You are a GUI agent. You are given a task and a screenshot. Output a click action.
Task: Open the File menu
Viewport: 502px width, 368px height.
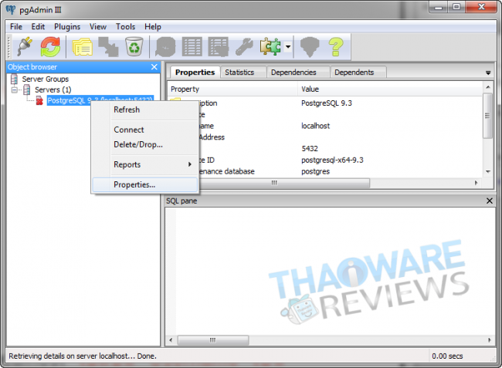pyautogui.click(x=16, y=27)
